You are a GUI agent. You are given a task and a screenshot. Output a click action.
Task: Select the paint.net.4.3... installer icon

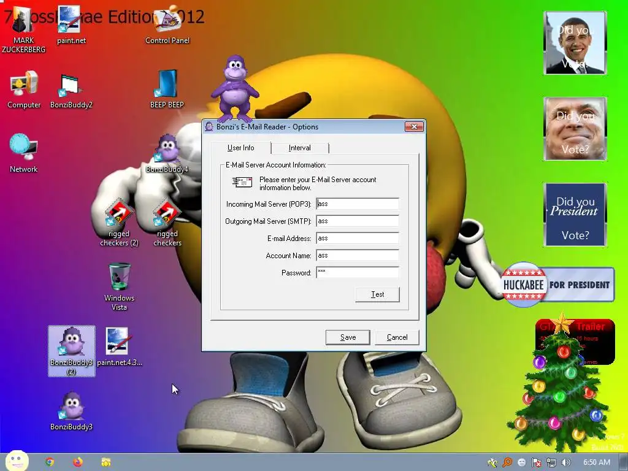(119, 347)
